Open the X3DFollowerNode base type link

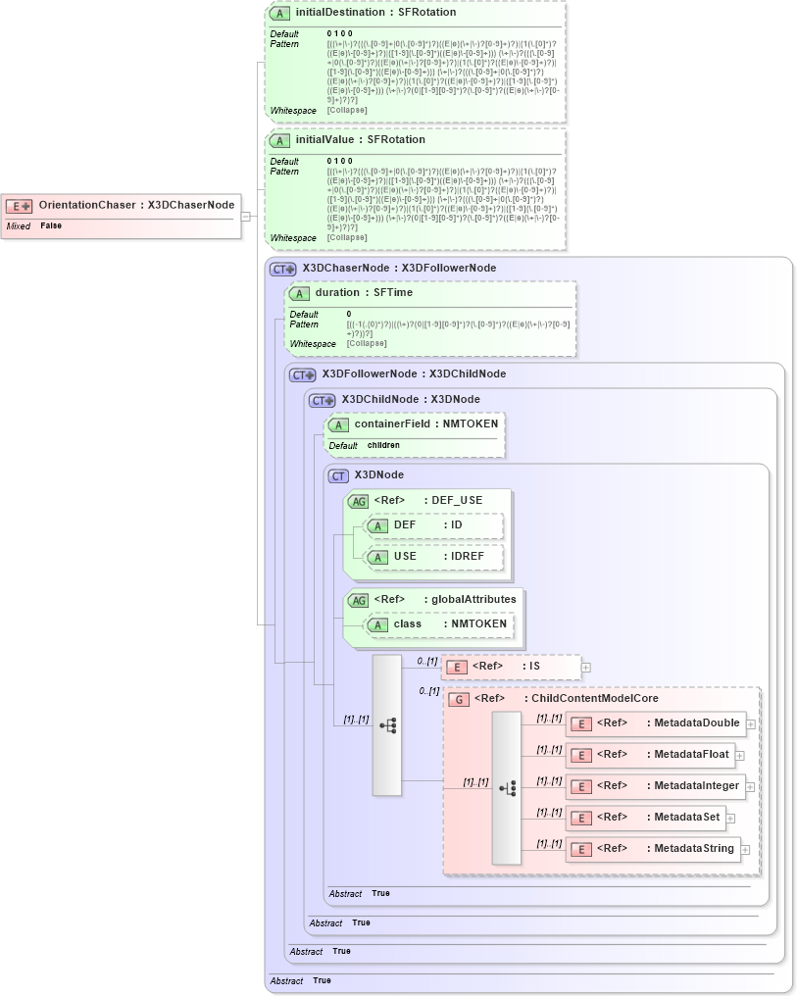tap(449, 268)
